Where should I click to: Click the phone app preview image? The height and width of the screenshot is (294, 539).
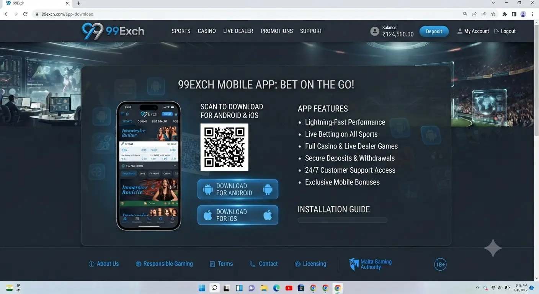click(149, 166)
